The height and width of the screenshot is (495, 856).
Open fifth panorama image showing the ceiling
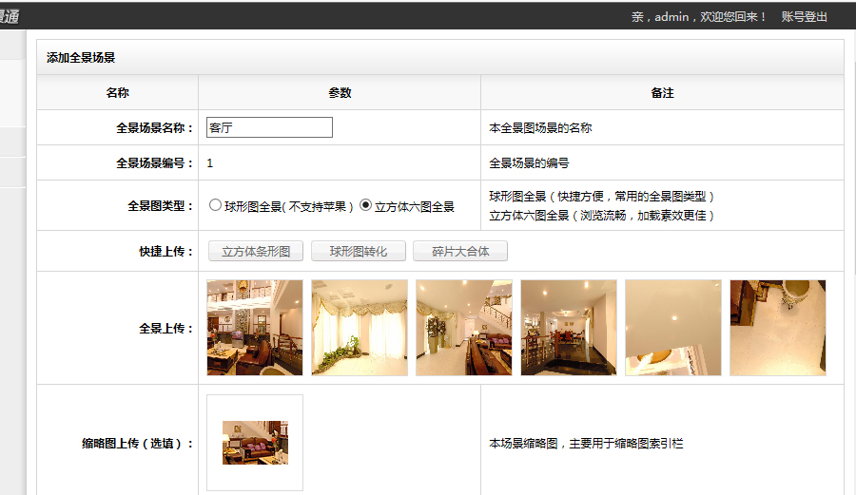coord(673,328)
